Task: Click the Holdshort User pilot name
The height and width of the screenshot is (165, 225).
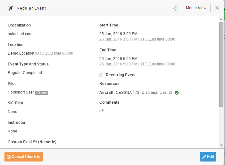Action: tap(21, 92)
